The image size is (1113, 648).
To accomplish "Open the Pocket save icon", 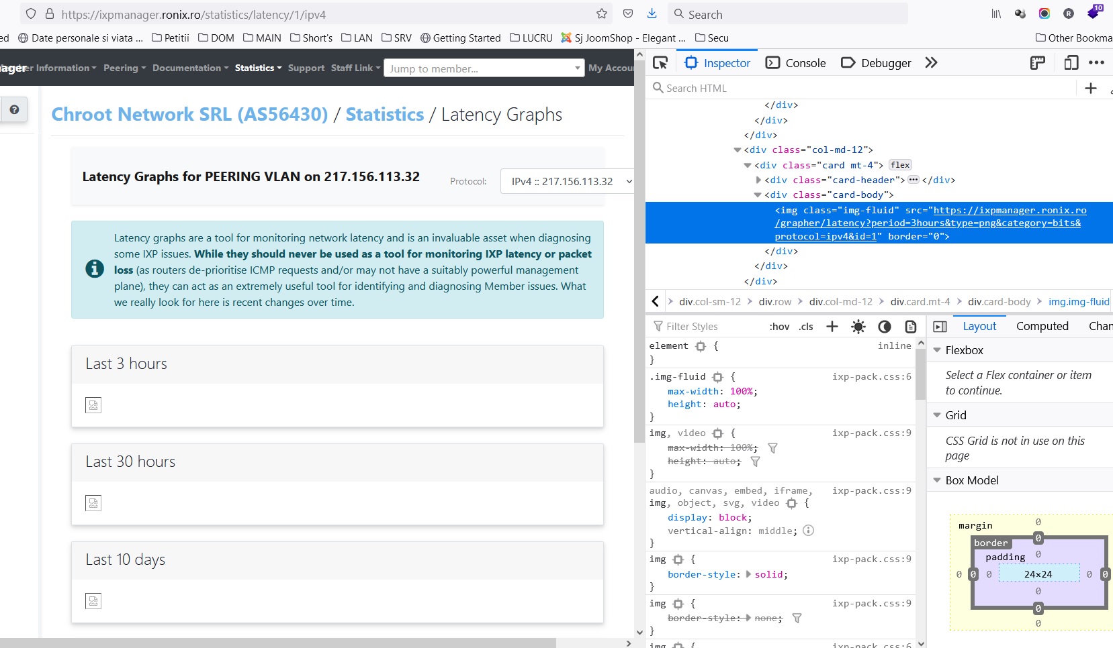I will (628, 14).
